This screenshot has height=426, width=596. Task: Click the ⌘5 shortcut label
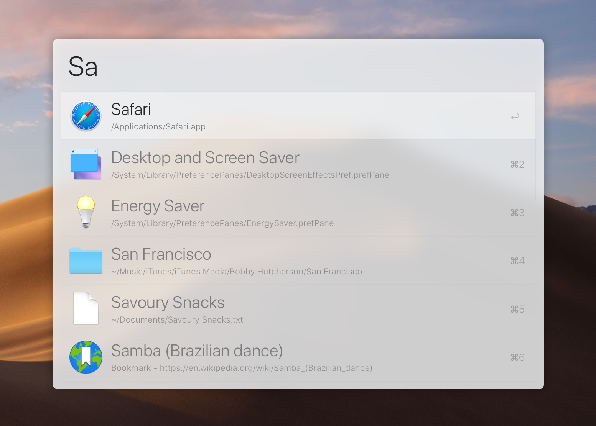517,309
